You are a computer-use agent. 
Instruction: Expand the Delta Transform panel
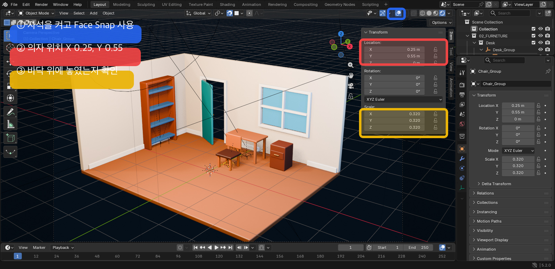click(x=496, y=184)
